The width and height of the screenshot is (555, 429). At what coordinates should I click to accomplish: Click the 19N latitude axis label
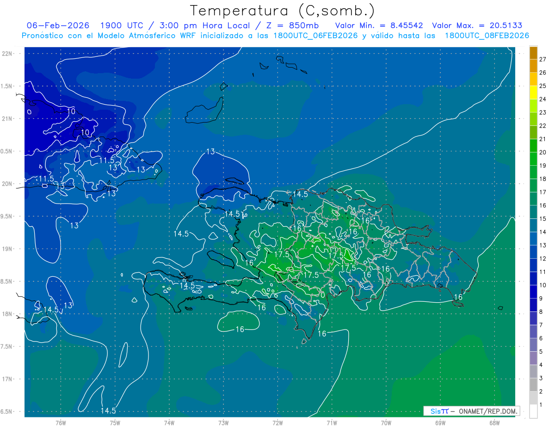[7, 249]
